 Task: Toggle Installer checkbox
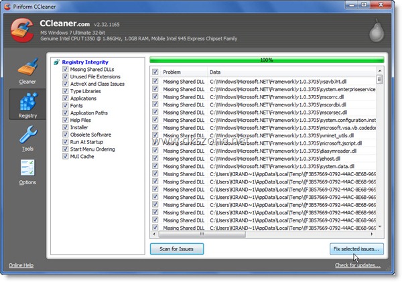pyautogui.click(x=66, y=127)
